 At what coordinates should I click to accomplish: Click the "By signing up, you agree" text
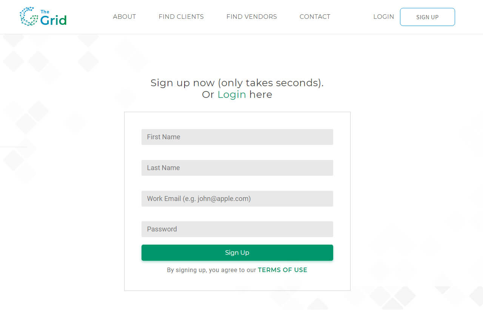pos(211,270)
